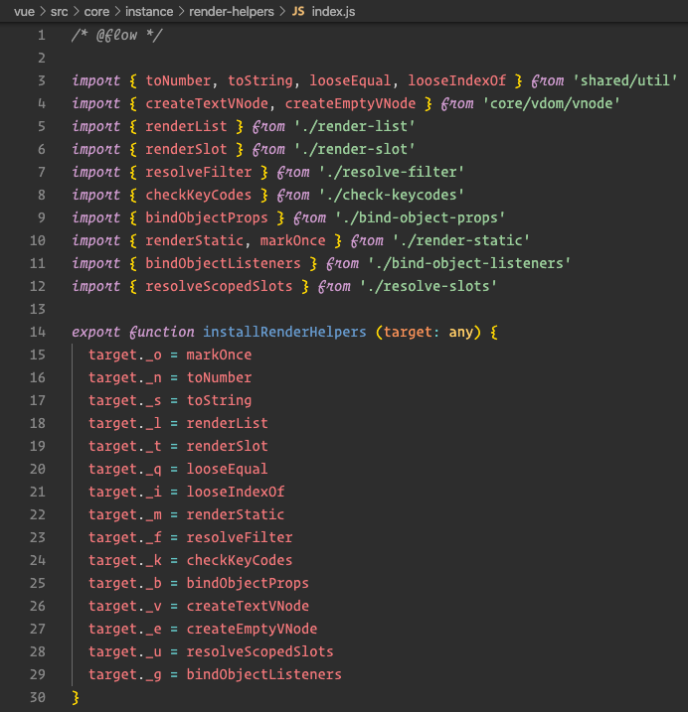Click the chevron separator after 'core'

point(117,11)
